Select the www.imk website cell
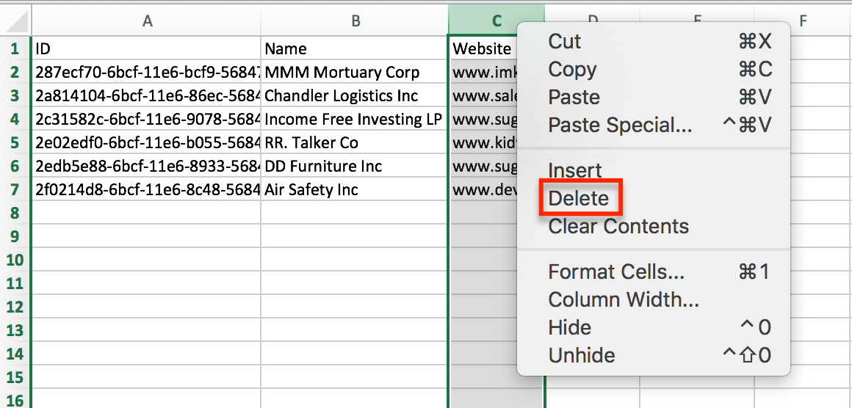 (x=483, y=72)
